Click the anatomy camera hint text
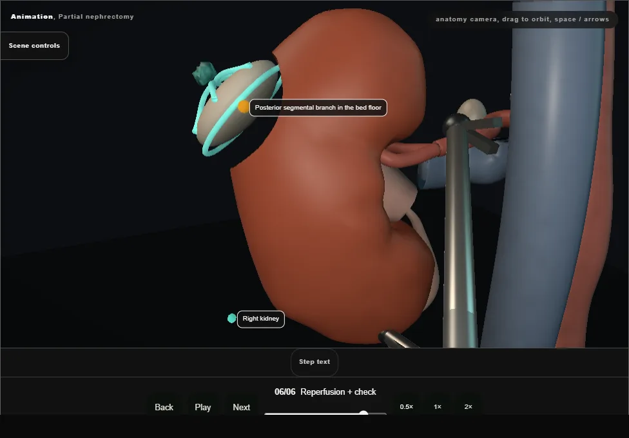The height and width of the screenshot is (438, 629). point(522,19)
